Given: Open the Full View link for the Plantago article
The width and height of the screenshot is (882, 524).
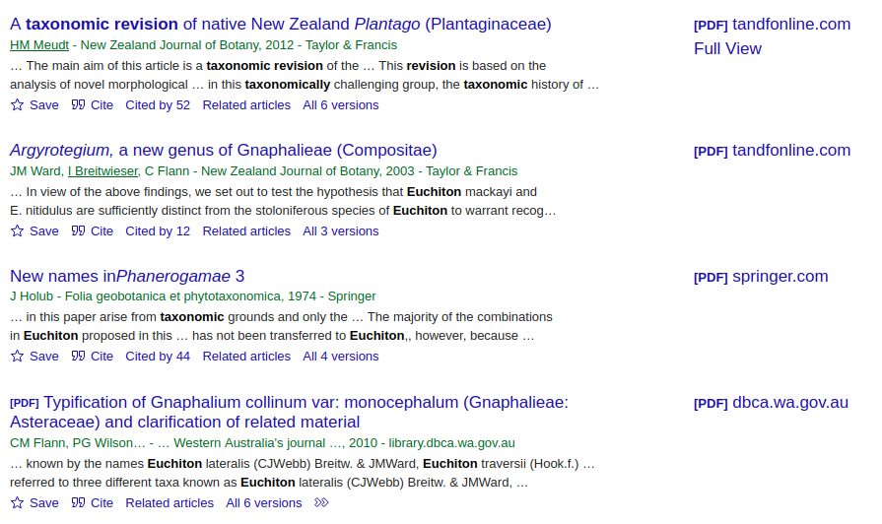Looking at the screenshot, I should (x=727, y=48).
